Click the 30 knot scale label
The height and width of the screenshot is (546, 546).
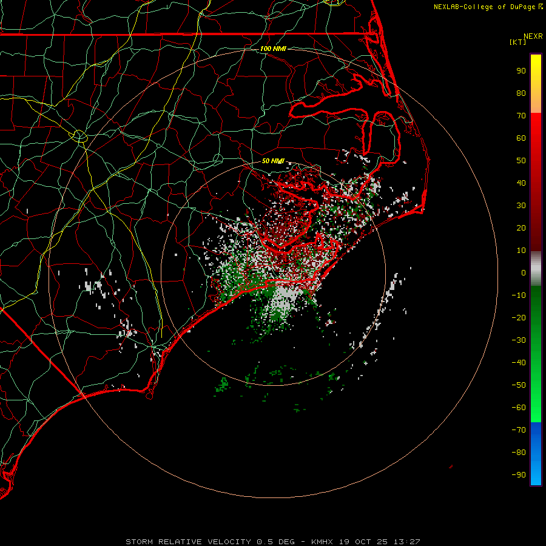[x=521, y=206]
